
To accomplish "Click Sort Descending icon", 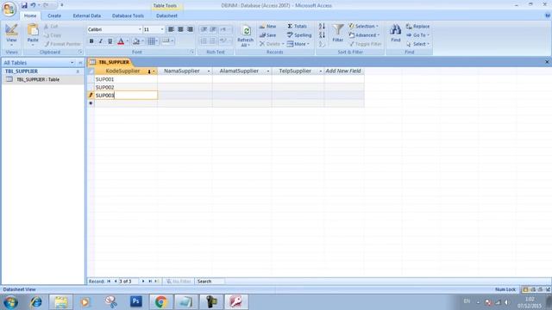I will click(322, 35).
